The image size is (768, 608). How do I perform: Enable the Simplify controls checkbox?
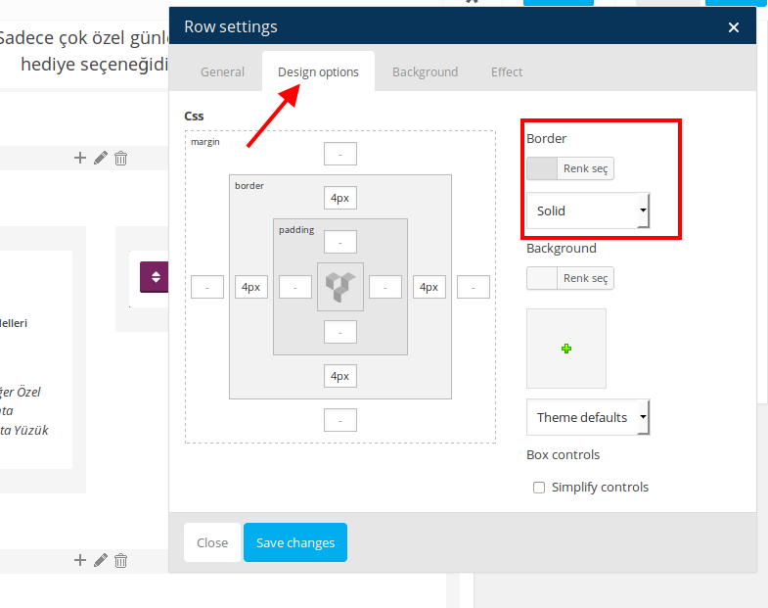click(539, 488)
